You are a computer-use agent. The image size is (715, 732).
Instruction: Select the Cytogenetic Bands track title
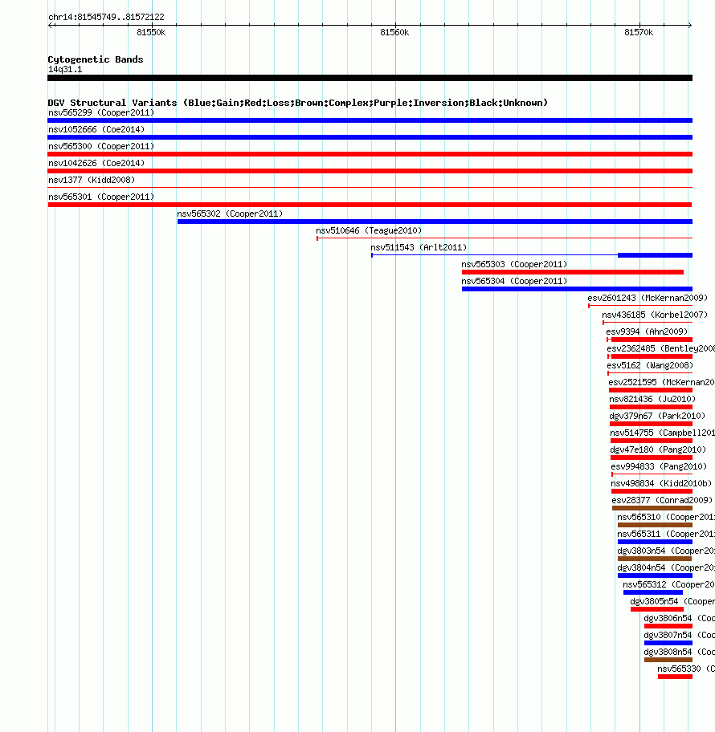point(96,59)
